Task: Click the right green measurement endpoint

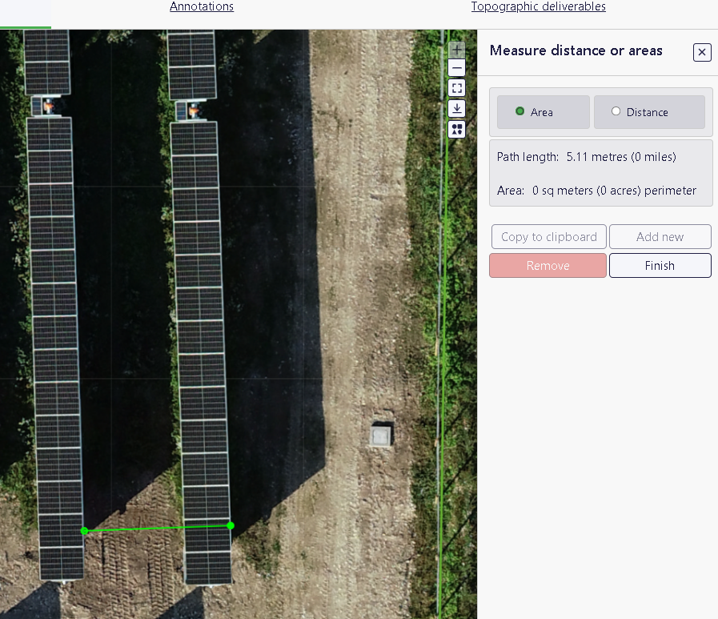Action: (231, 525)
